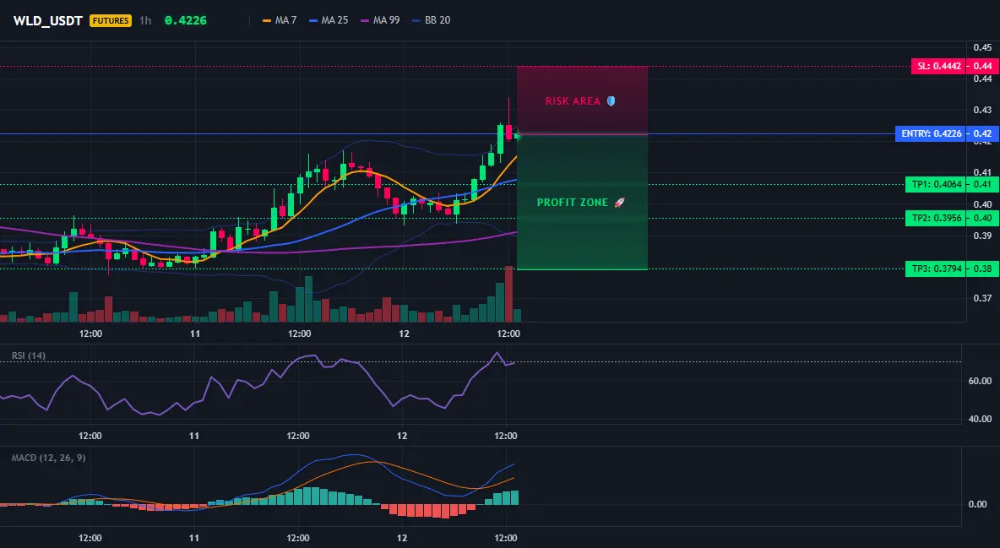The height and width of the screenshot is (548, 1000).
Task: Click the RISK AREA label
Action: (x=573, y=100)
